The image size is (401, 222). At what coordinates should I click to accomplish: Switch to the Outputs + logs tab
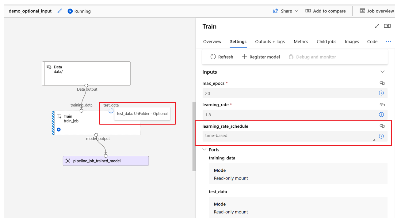tap(270, 42)
